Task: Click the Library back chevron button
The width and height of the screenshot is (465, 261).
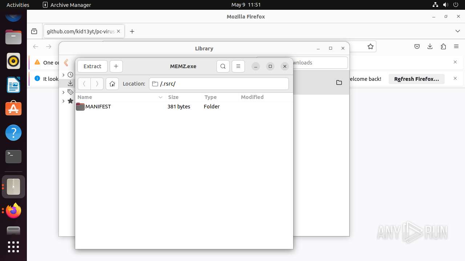Action: click(x=66, y=63)
